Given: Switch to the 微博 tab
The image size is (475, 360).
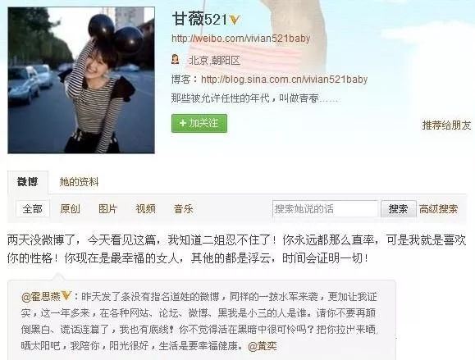Looking at the screenshot, I should pyautogui.click(x=28, y=182).
